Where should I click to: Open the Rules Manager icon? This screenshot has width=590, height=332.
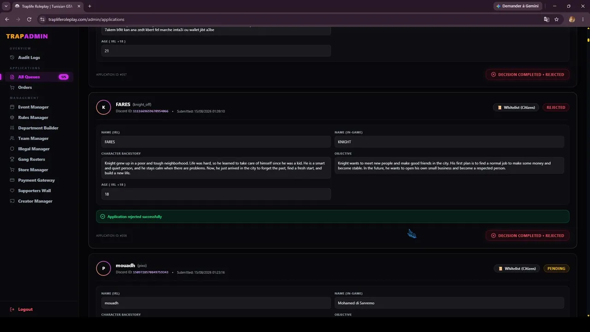12,118
